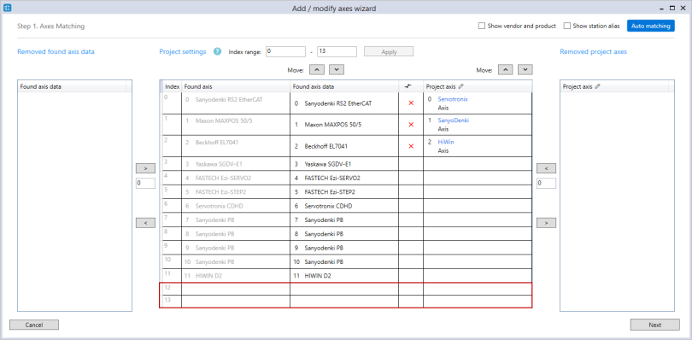Click Cancel button

(34, 325)
